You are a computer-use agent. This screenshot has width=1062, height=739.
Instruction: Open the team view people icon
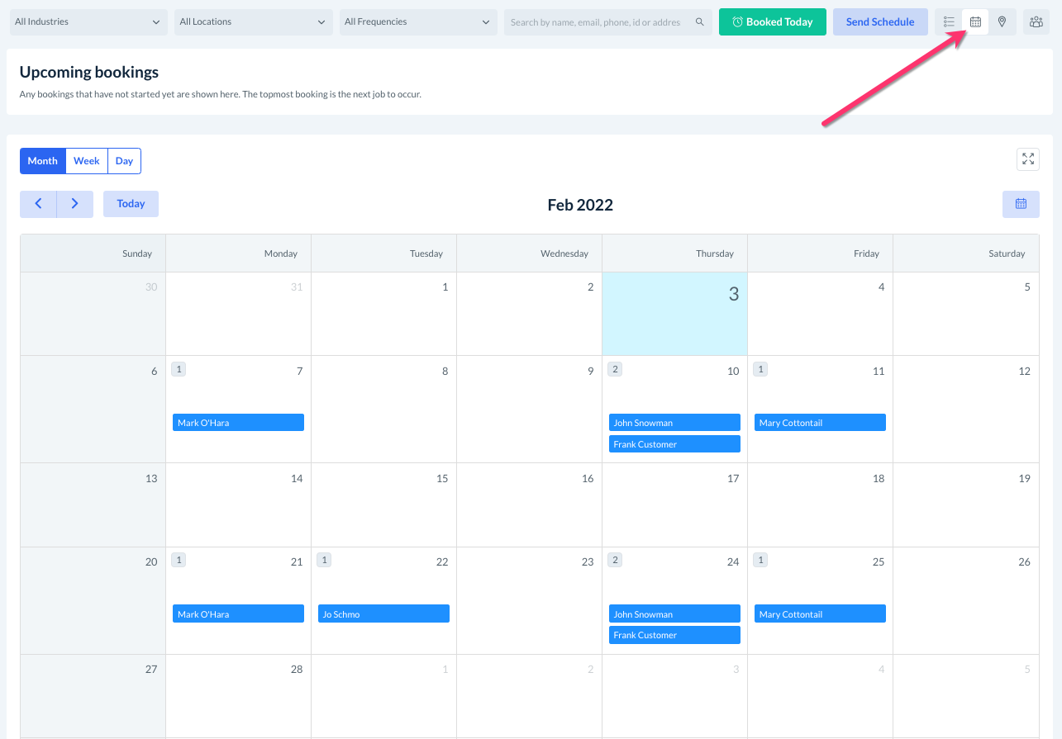1036,22
